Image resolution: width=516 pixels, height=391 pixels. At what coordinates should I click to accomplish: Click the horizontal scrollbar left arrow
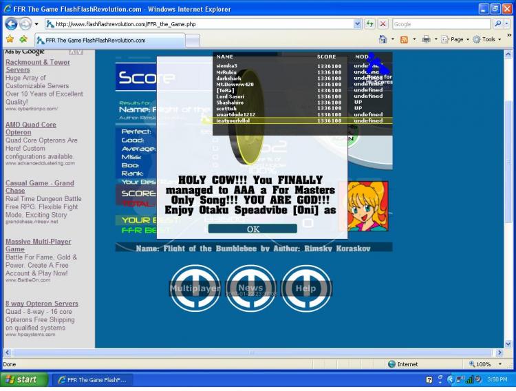(x=8, y=352)
